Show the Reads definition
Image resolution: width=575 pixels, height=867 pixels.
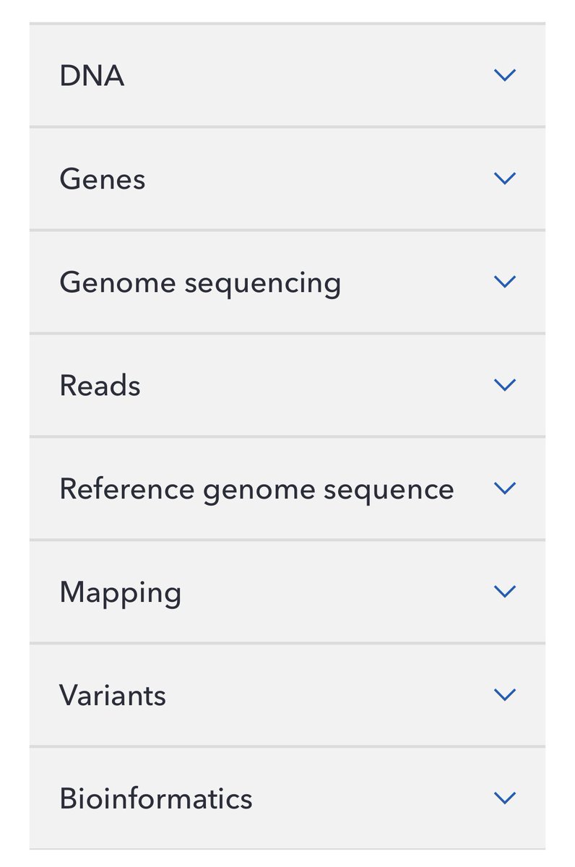pyautogui.click(x=100, y=386)
